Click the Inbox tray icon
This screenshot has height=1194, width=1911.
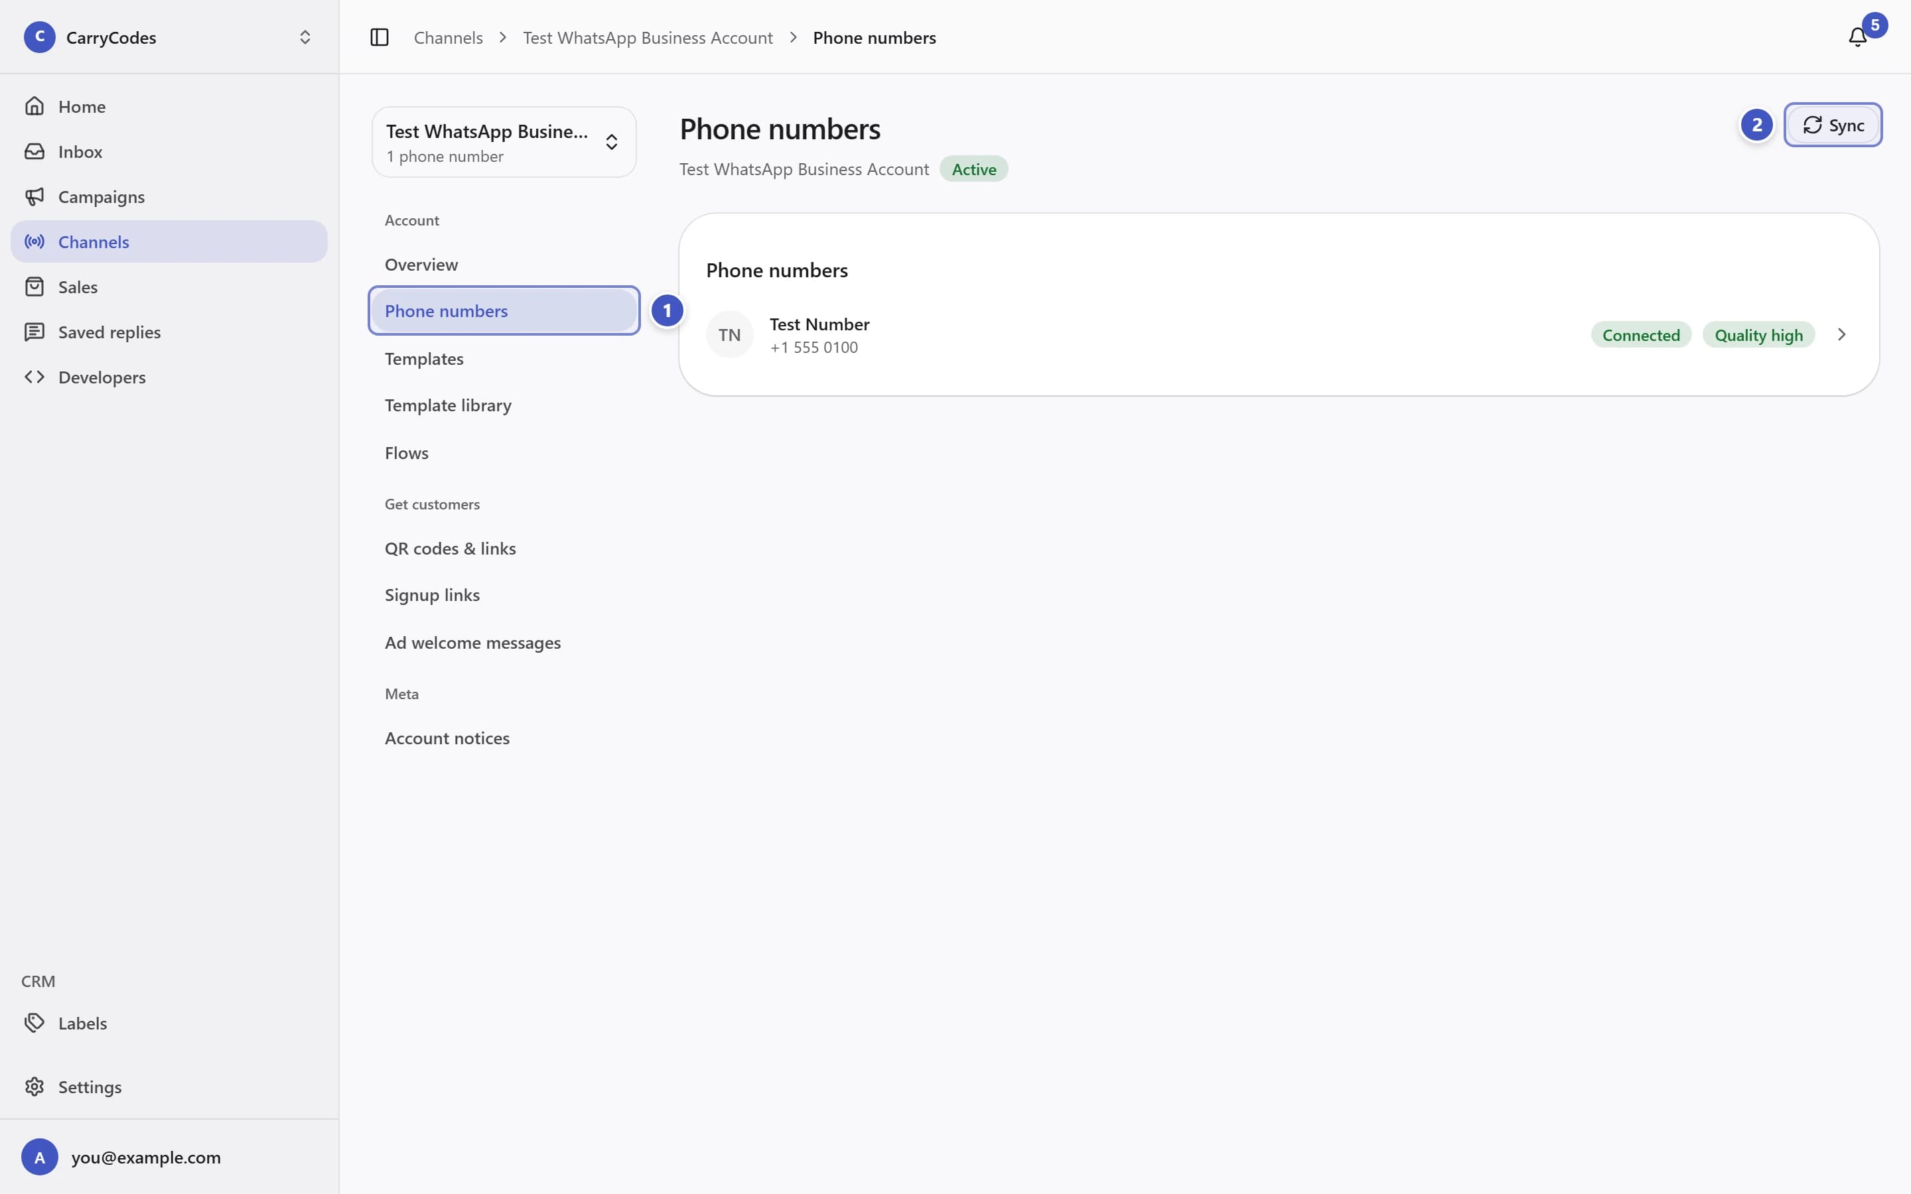(35, 151)
